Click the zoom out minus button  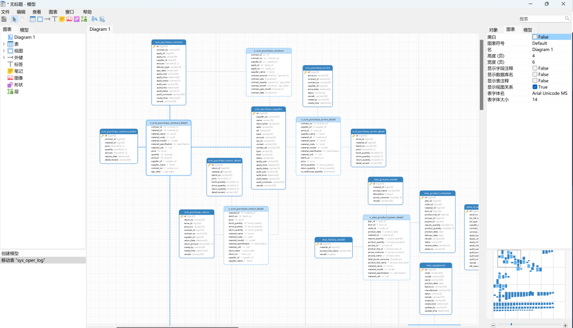click(493, 325)
